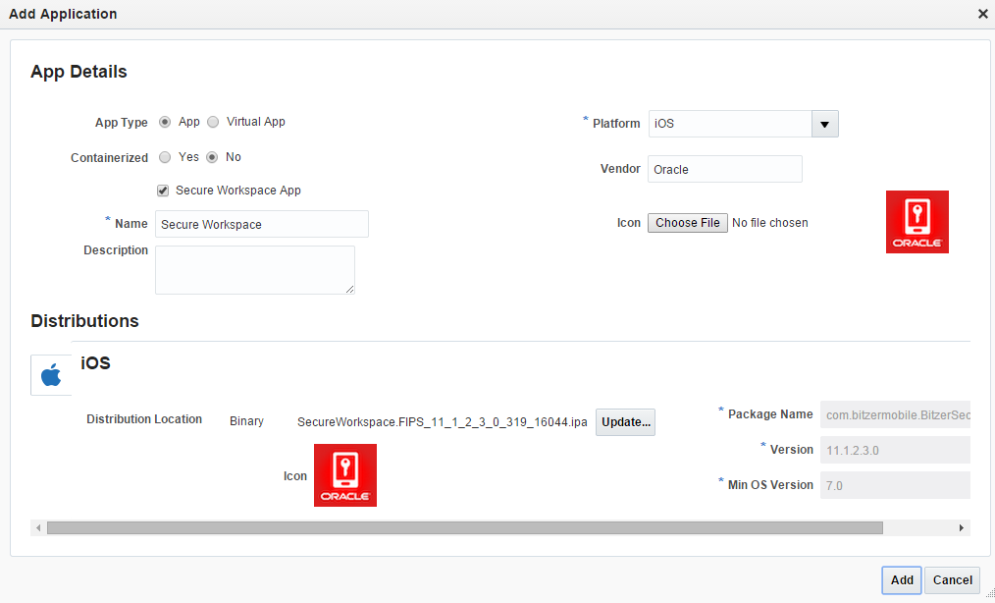Click the Name input field

pos(261,224)
